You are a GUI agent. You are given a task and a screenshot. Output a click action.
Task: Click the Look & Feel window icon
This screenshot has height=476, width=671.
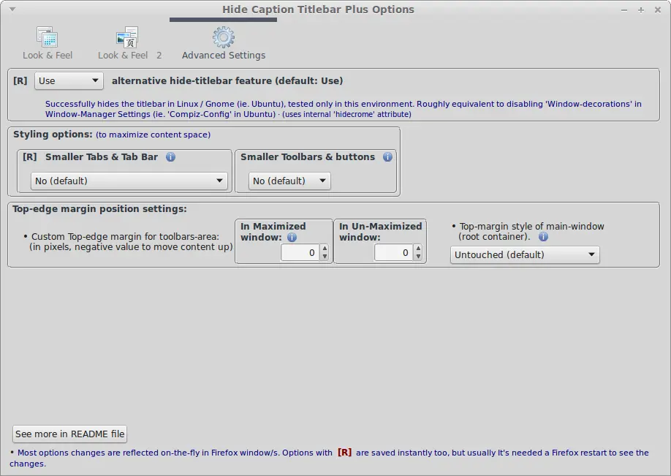pos(47,37)
